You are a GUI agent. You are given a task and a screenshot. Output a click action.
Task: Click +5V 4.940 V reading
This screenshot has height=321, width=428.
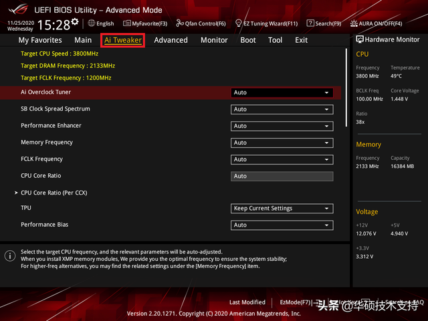pos(399,233)
